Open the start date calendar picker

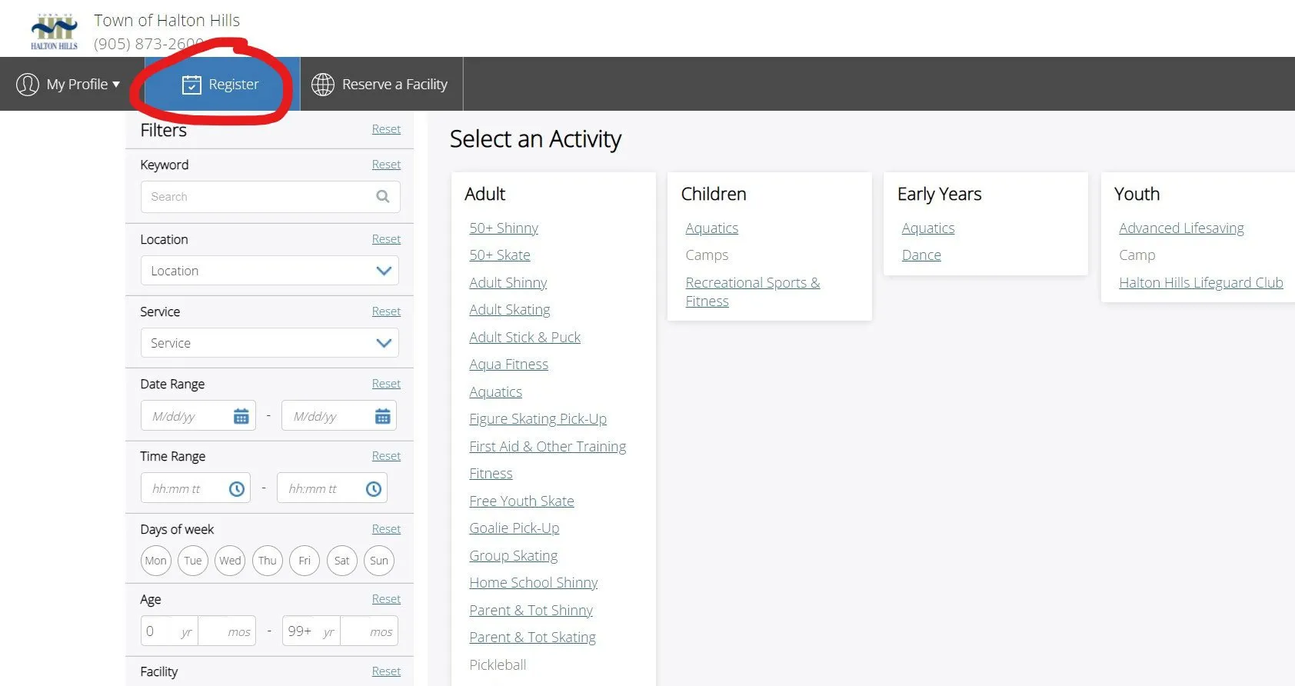(x=241, y=416)
